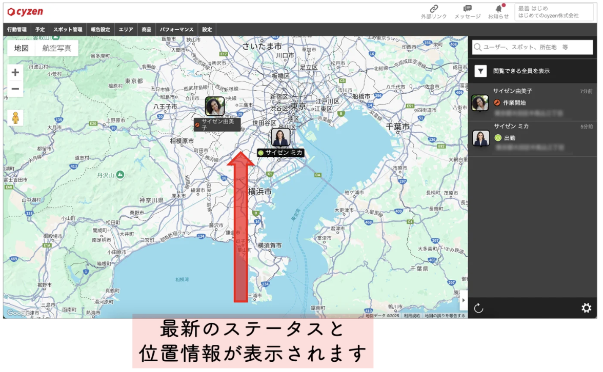Viewport: 603px width, 372px height.
Task: Click the filter funnel icon
Action: point(481,71)
